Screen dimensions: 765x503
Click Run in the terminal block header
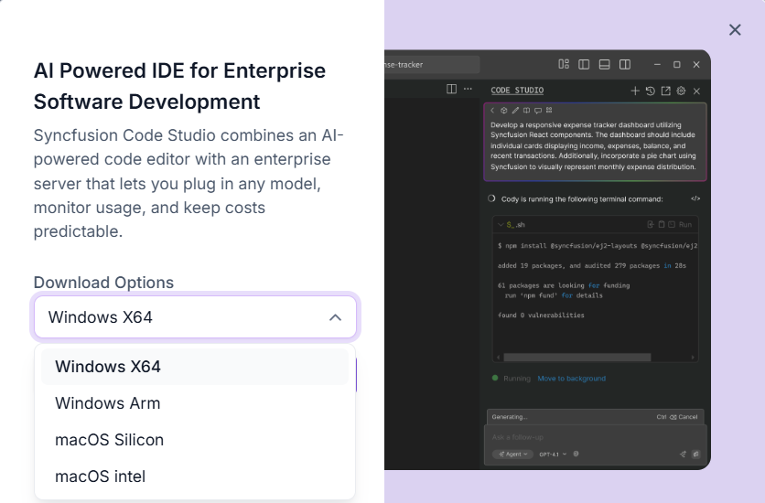point(685,225)
